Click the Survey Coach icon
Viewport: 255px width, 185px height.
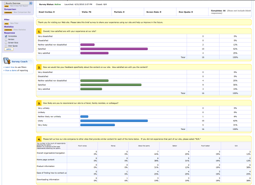(6, 61)
